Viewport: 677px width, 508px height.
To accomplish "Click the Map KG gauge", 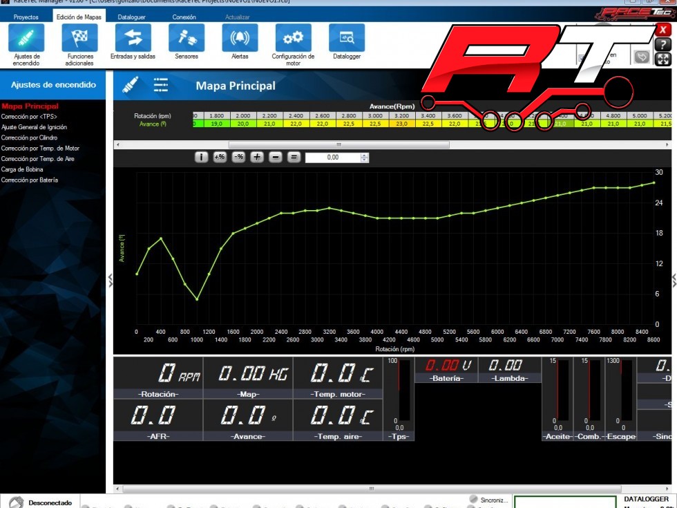I will (x=248, y=378).
